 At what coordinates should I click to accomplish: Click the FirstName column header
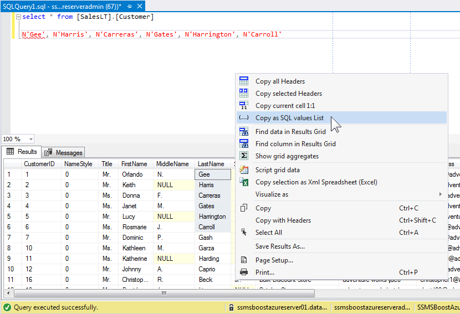click(136, 164)
